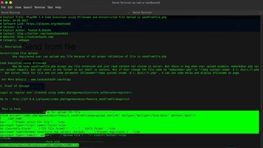Click the input type file fncsv line
263x148 pixels.
pos(33,125)
